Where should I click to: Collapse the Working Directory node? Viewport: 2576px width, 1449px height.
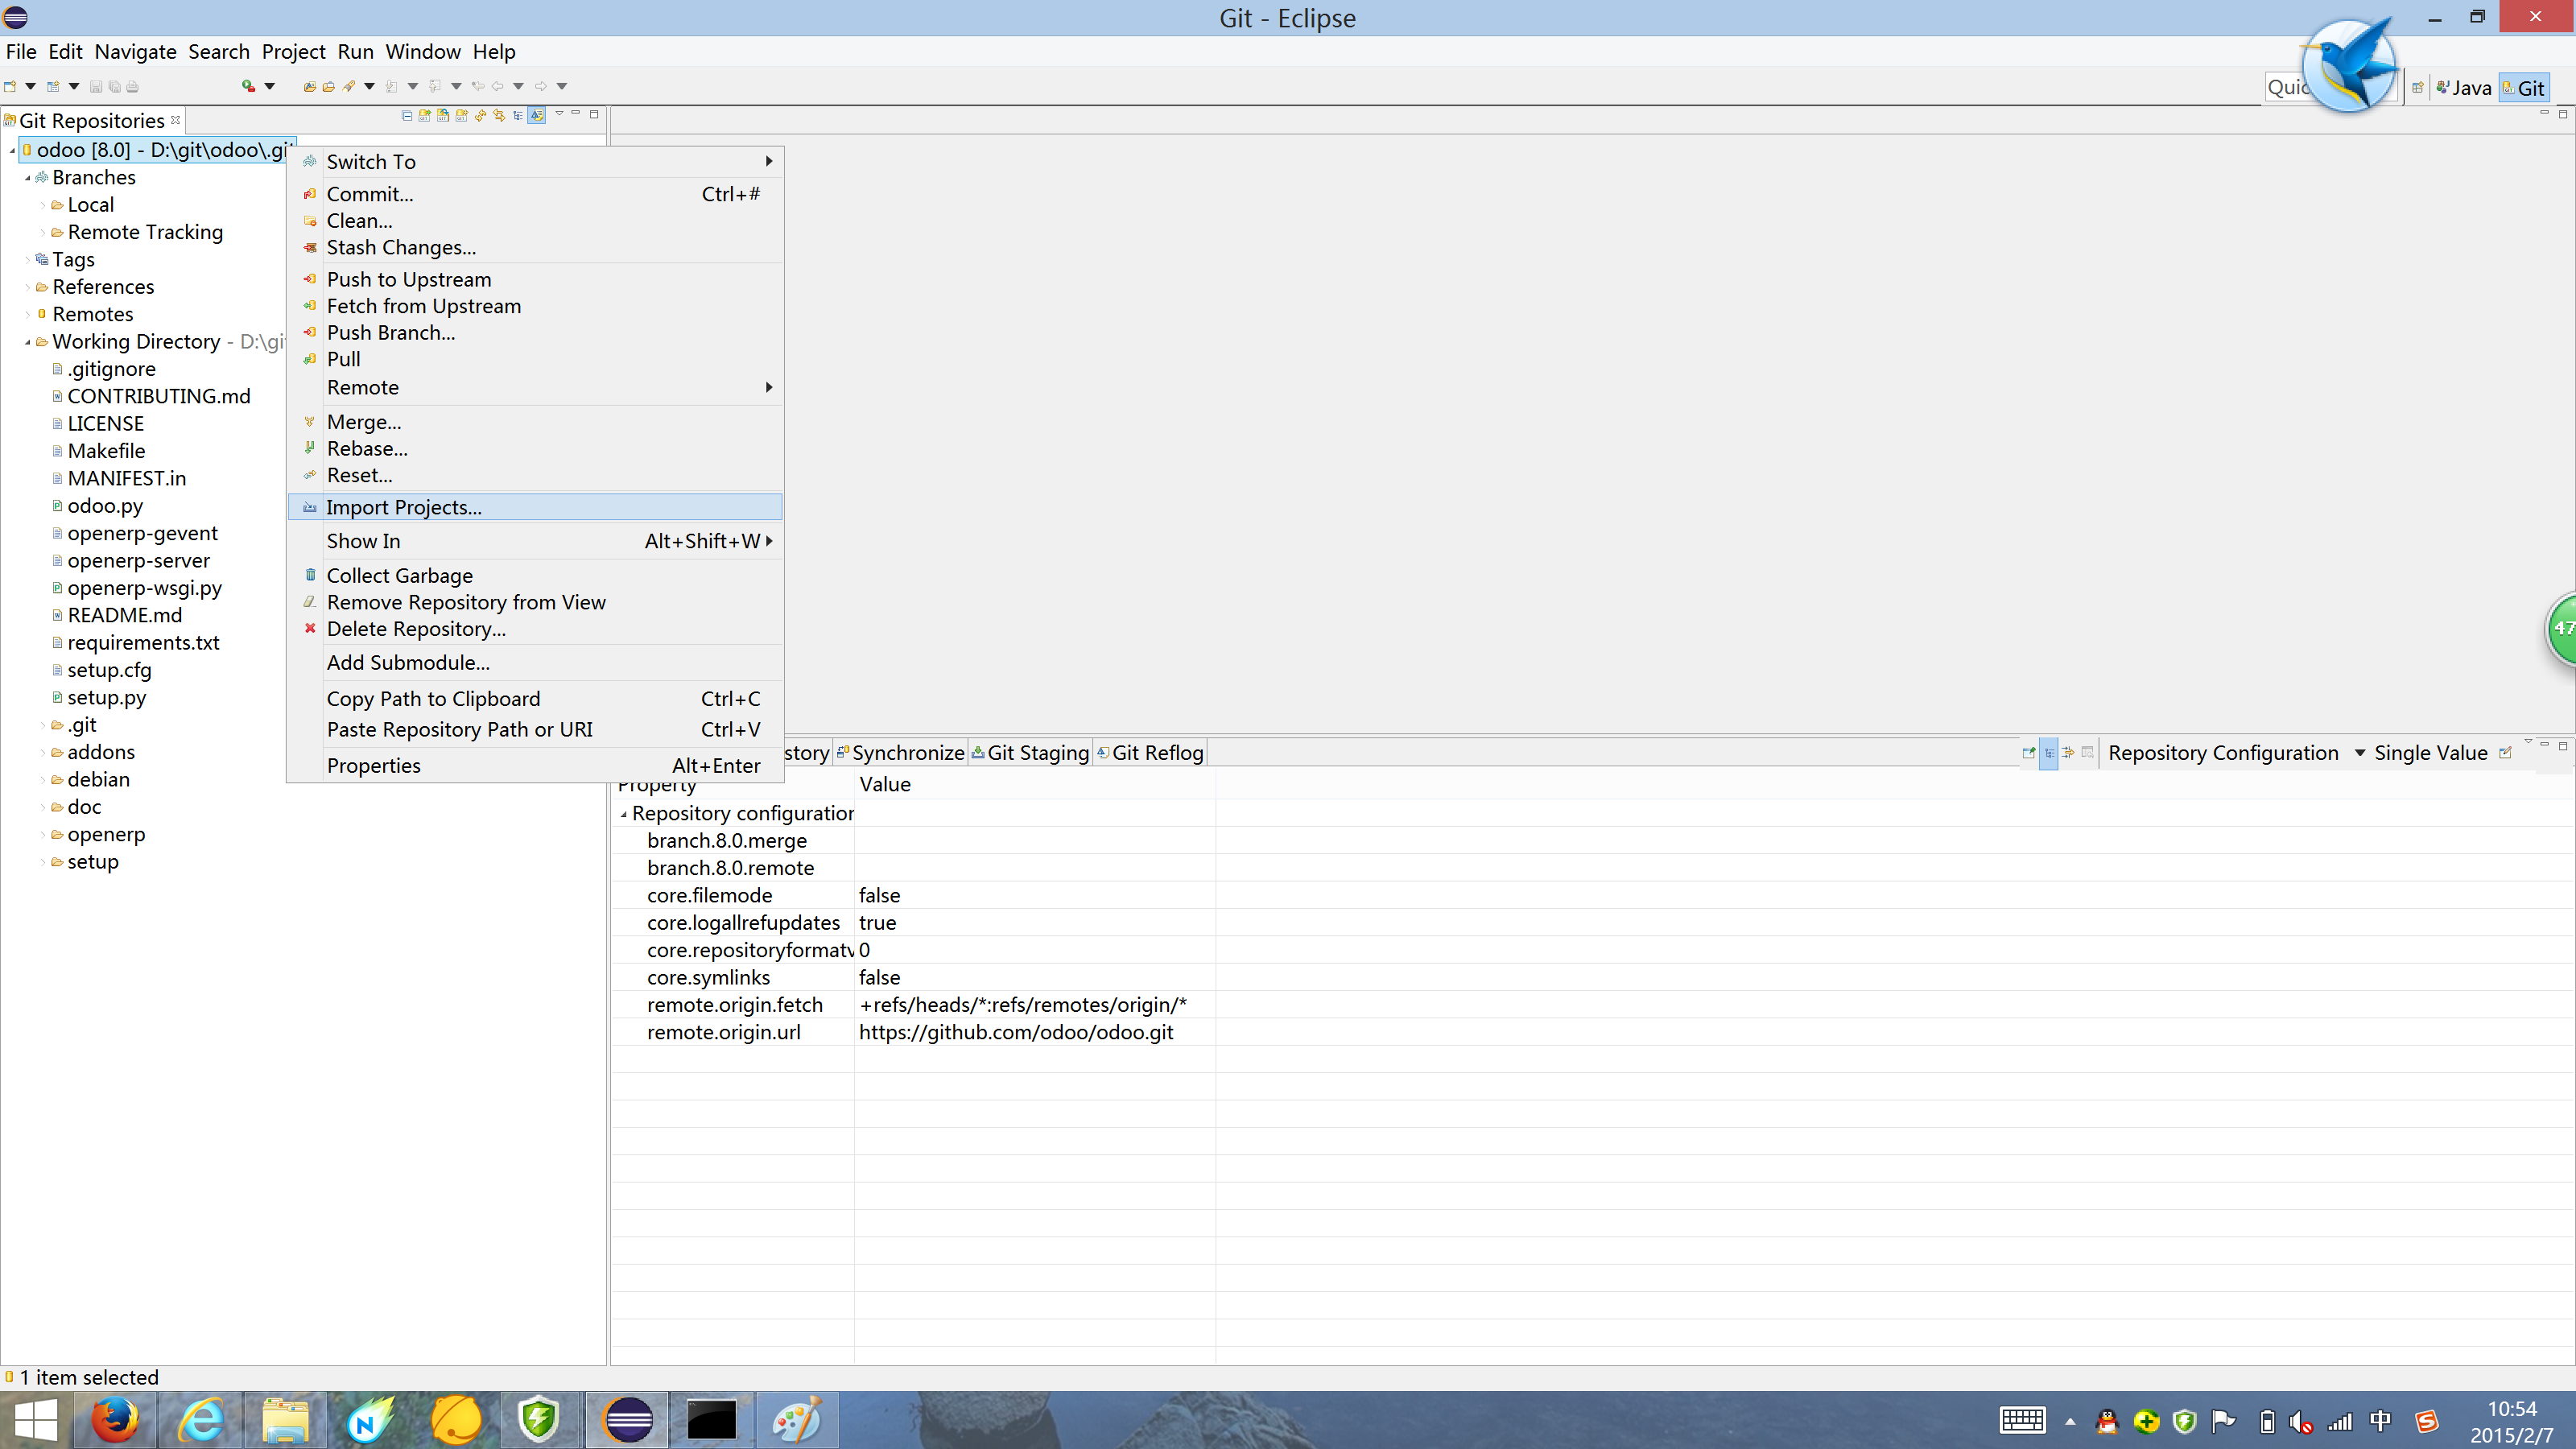pyautogui.click(x=27, y=342)
